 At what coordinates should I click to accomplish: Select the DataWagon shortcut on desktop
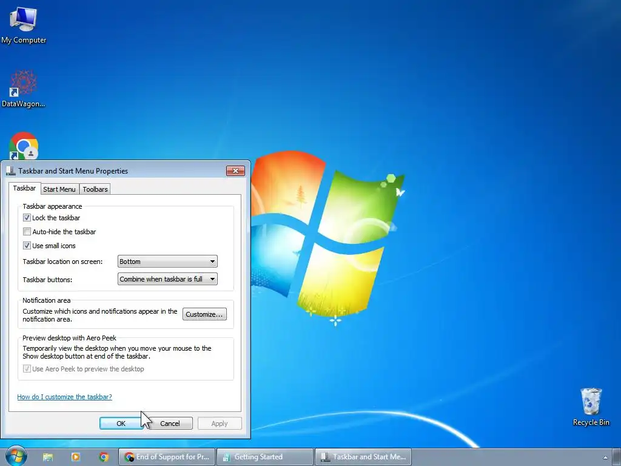pyautogui.click(x=24, y=89)
